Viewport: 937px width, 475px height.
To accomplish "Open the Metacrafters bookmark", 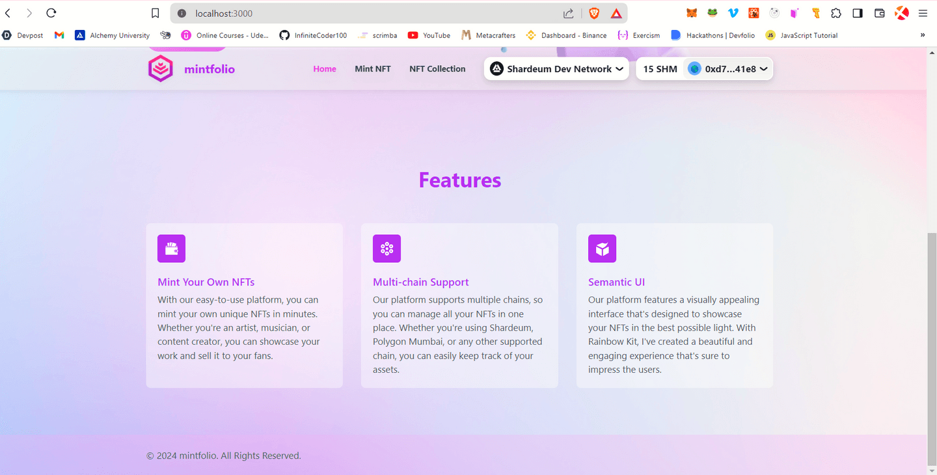I will click(x=488, y=35).
